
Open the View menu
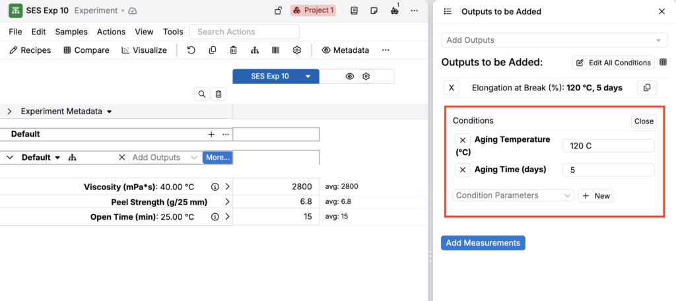coord(144,32)
